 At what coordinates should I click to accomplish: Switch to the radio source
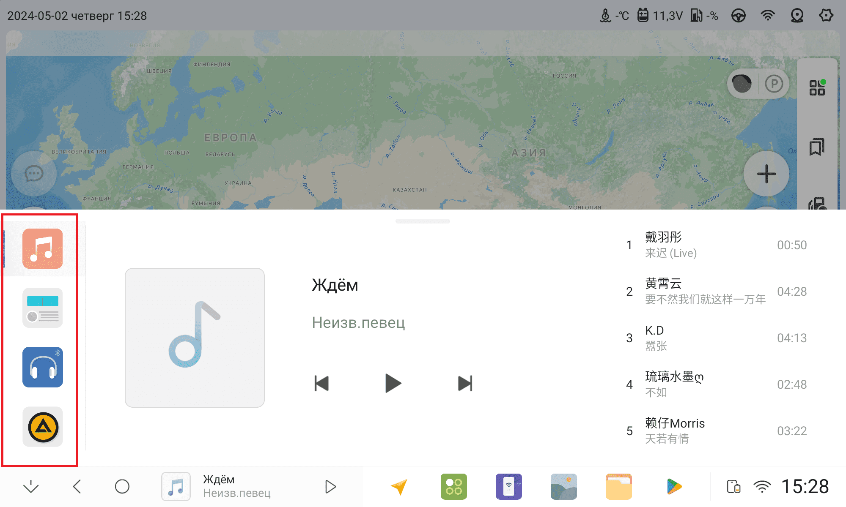pyautogui.click(x=42, y=308)
